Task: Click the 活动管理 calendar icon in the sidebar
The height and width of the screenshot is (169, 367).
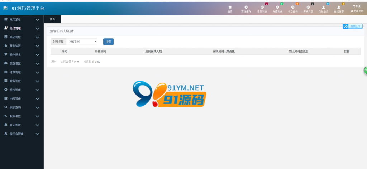Action: 6,37
